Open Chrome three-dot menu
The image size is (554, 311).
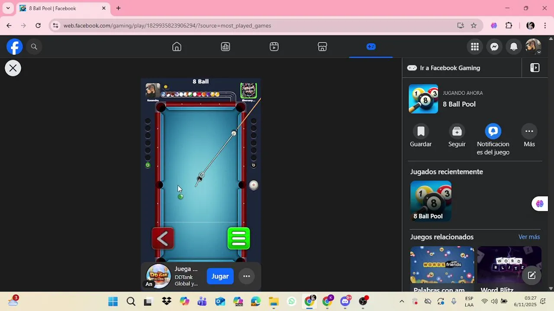tap(544, 25)
